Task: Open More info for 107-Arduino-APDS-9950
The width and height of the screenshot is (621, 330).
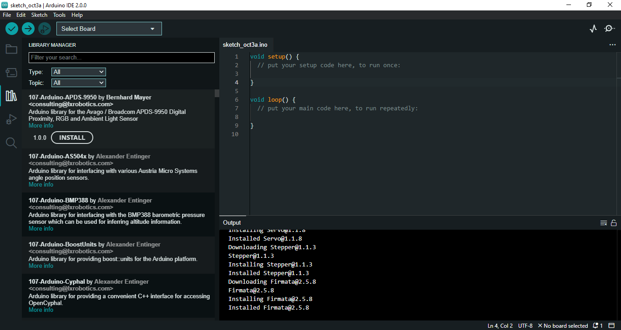Action: pyautogui.click(x=41, y=126)
